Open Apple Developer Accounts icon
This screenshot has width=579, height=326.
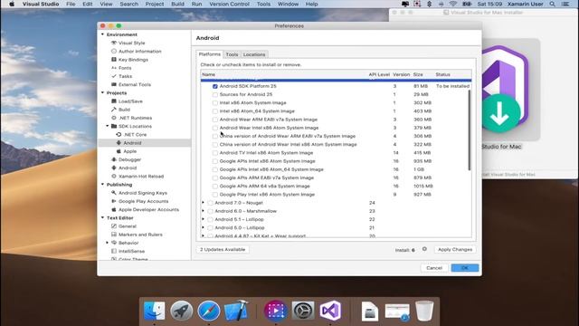[114, 209]
